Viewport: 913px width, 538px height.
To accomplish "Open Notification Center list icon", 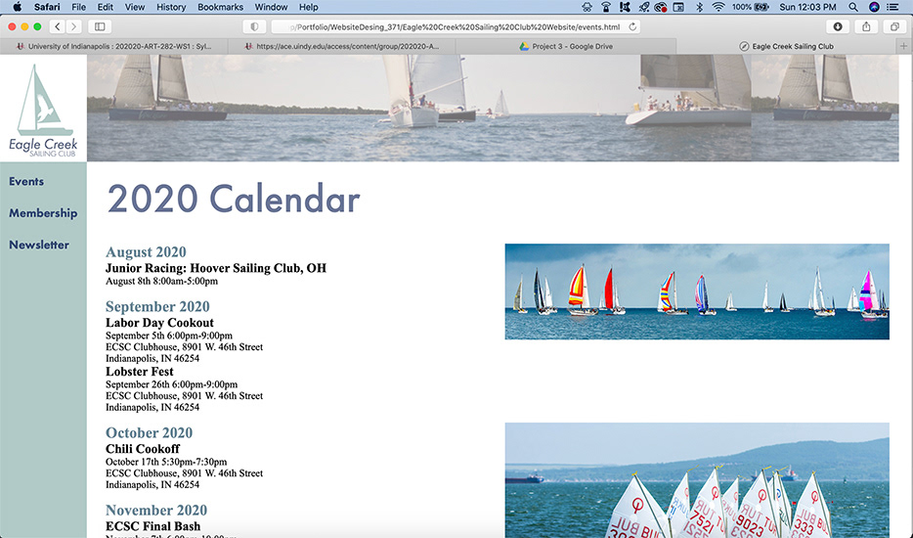I will click(x=892, y=7).
